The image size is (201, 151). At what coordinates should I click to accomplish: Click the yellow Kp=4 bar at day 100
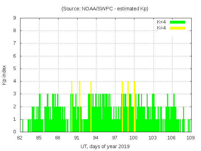(x=134, y=106)
